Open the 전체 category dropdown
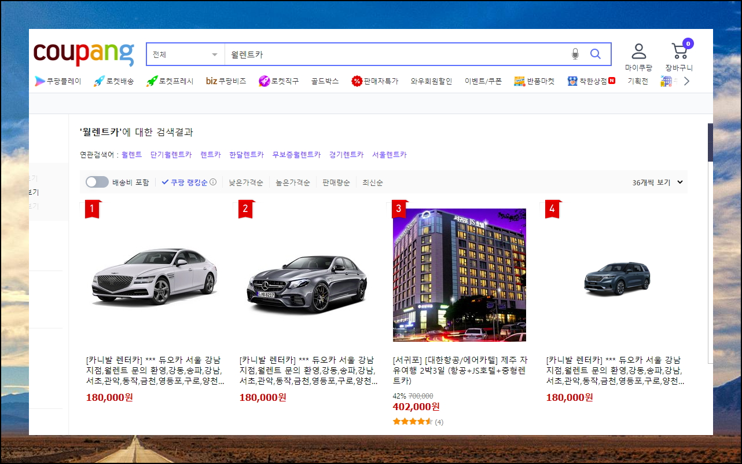Viewport: 742px width, 464px height. click(186, 54)
